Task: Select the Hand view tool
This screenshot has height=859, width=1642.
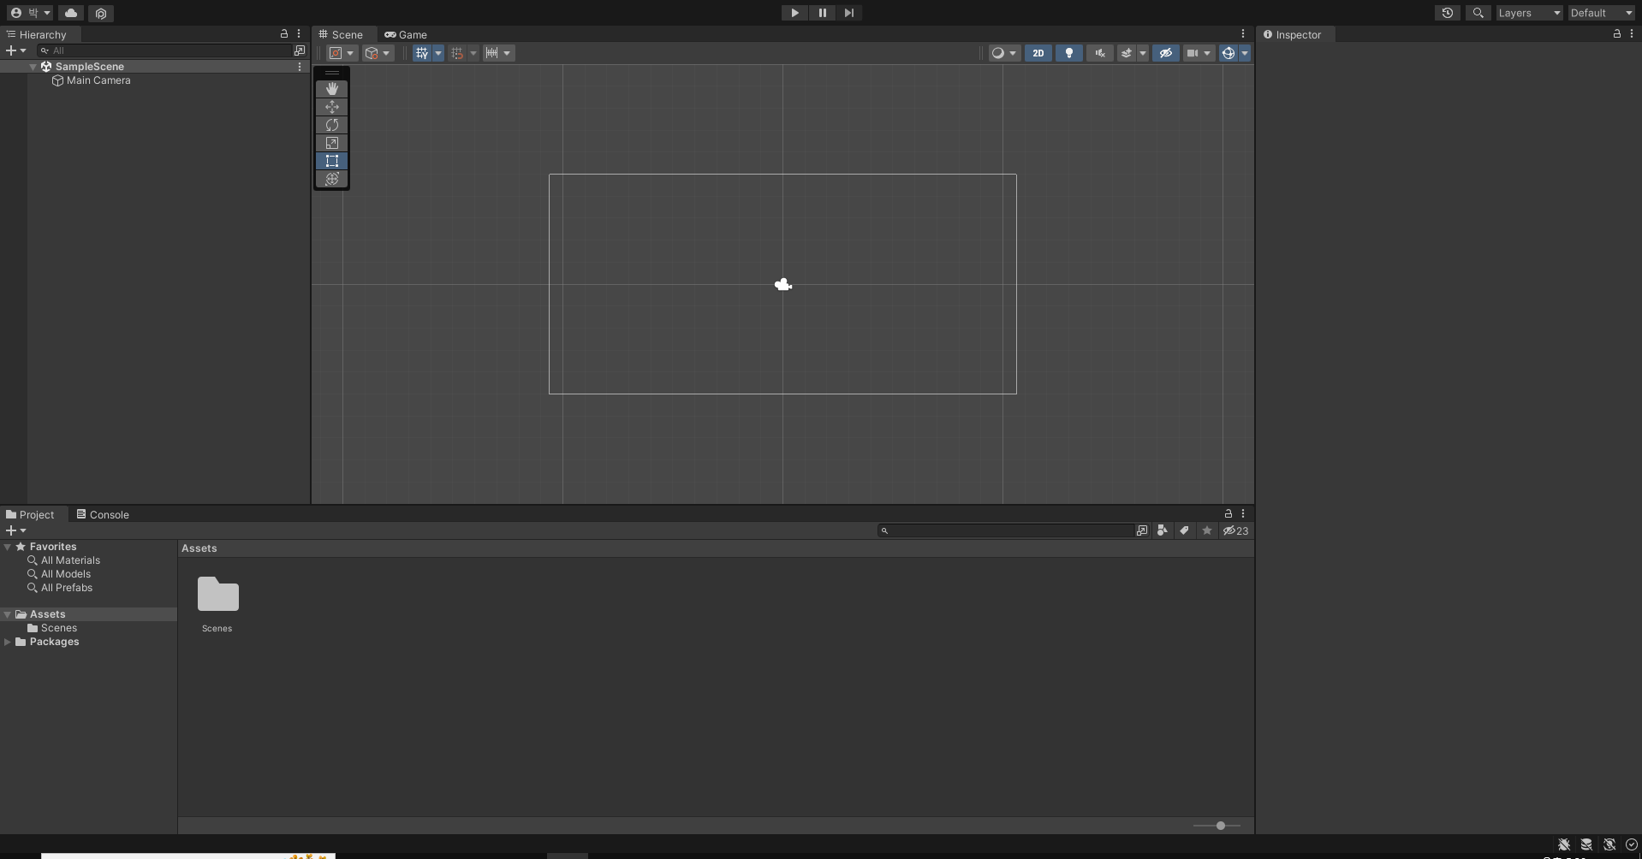Action: [332, 89]
